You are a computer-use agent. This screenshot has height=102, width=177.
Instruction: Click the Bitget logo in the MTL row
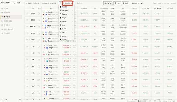(x=47, y=61)
